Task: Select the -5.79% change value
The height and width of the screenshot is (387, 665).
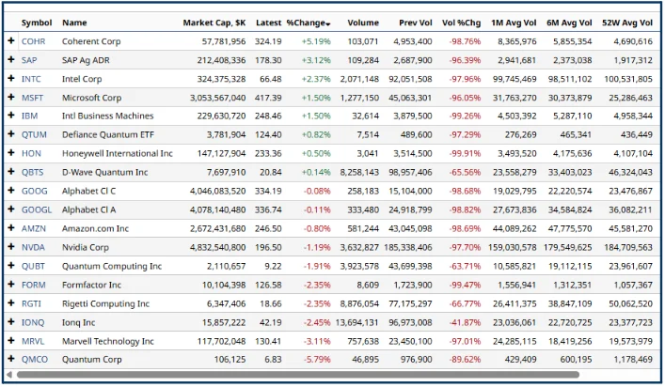Action: (x=317, y=360)
